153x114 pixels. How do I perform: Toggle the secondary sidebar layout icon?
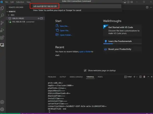coord(128,2)
